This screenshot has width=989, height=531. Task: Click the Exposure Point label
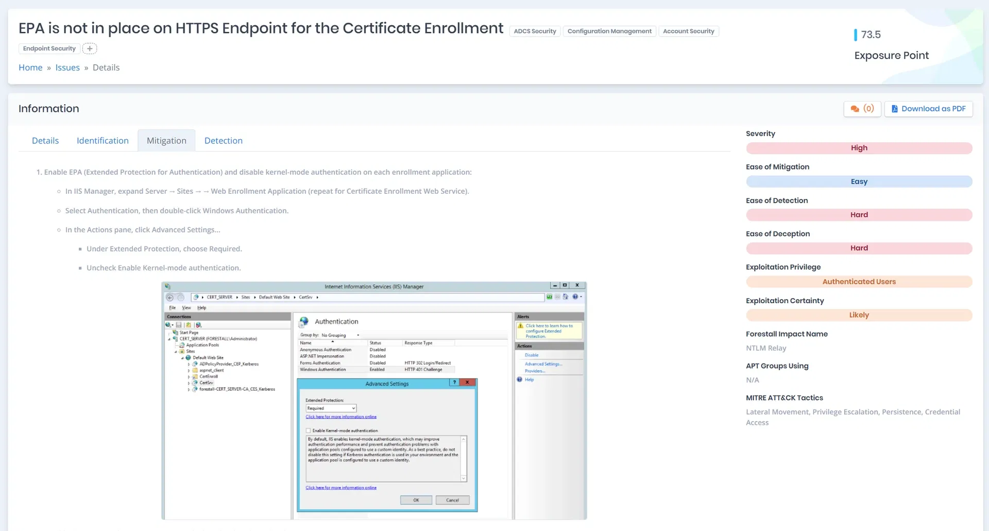click(891, 56)
